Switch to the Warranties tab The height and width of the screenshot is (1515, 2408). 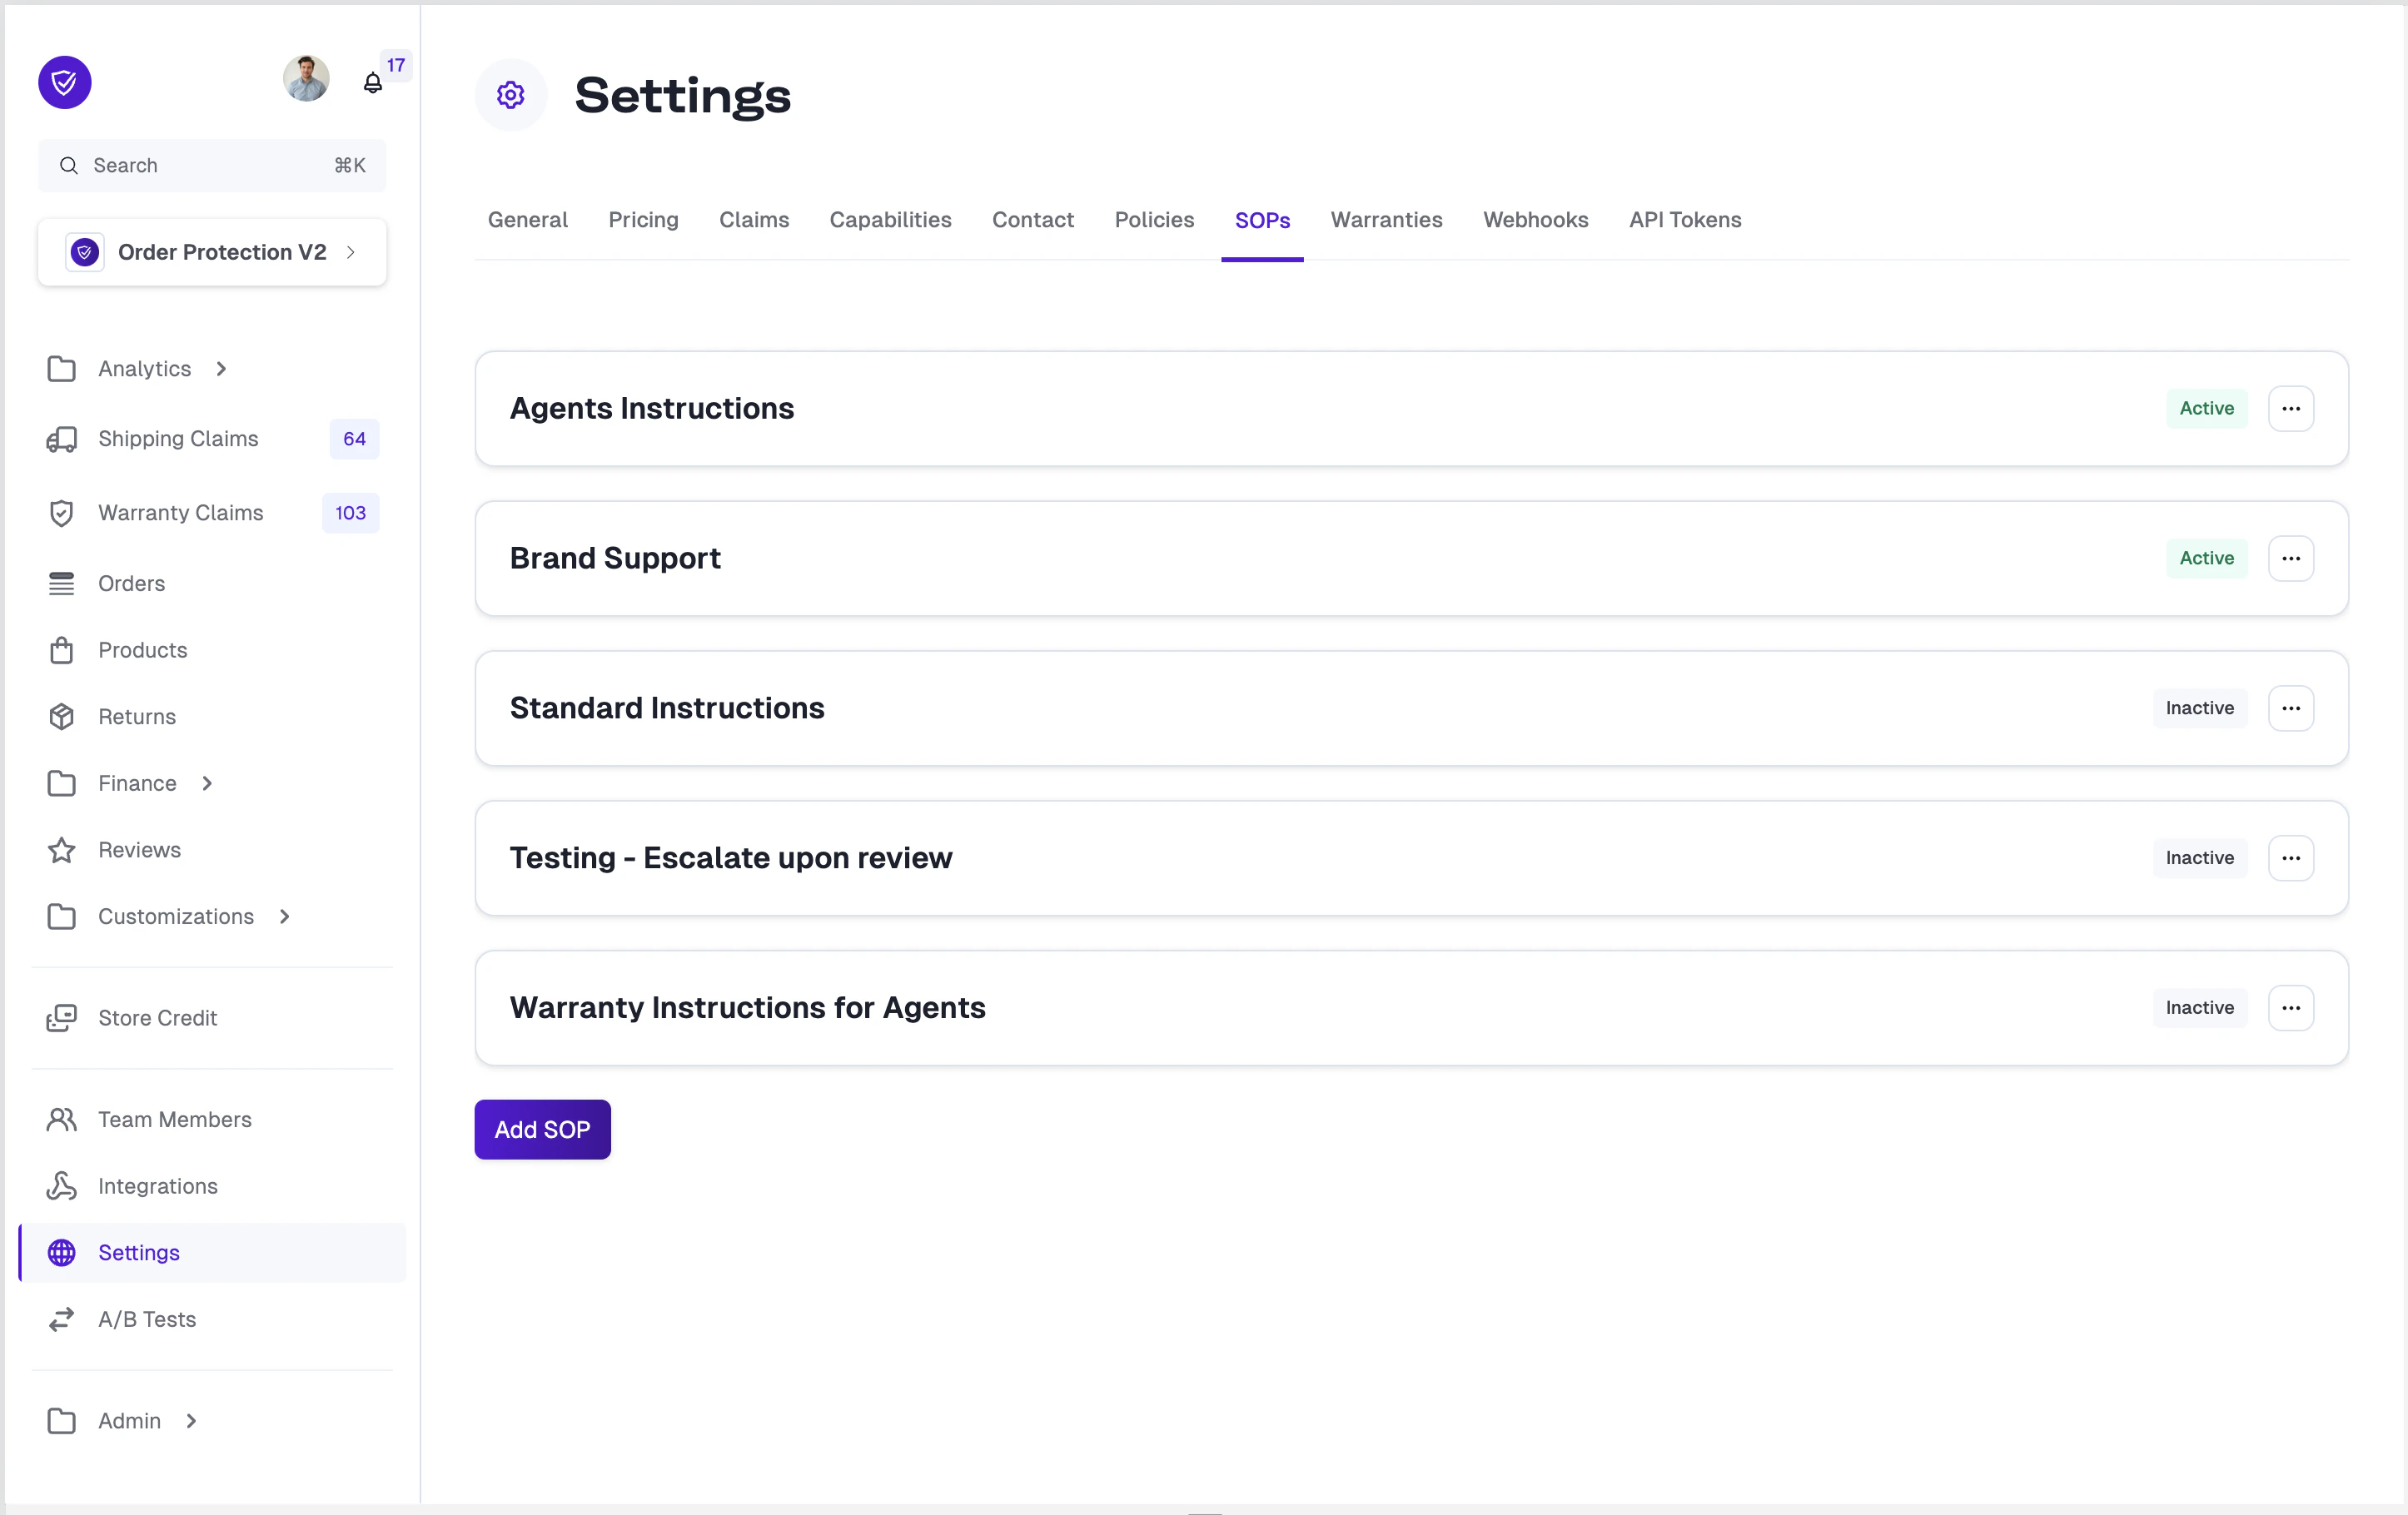pyautogui.click(x=1387, y=220)
